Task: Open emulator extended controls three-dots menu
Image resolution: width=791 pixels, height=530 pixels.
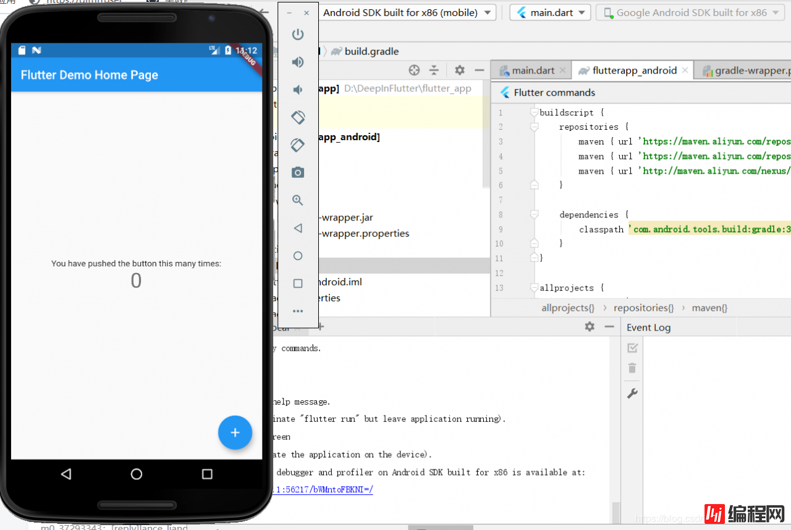Action: coord(298,311)
